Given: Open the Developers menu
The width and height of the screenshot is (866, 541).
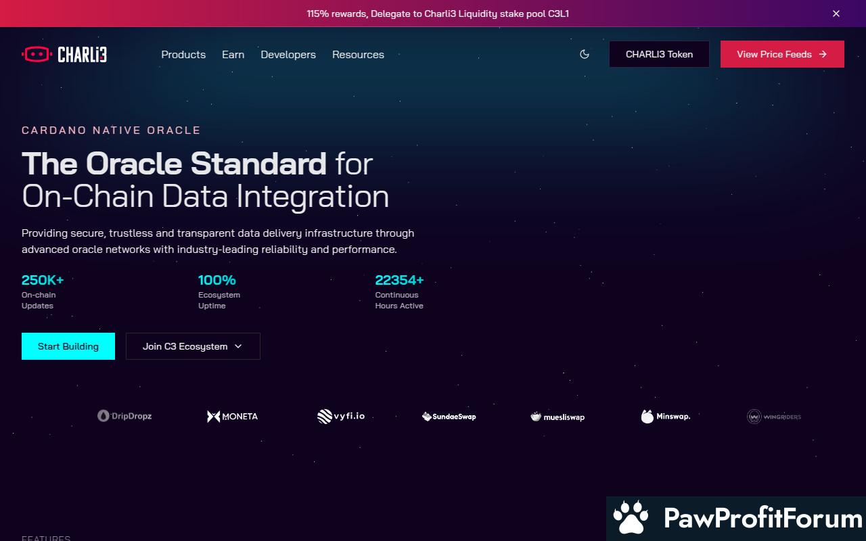Looking at the screenshot, I should pos(288,55).
